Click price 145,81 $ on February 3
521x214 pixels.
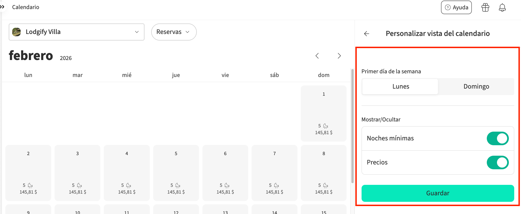77,192
